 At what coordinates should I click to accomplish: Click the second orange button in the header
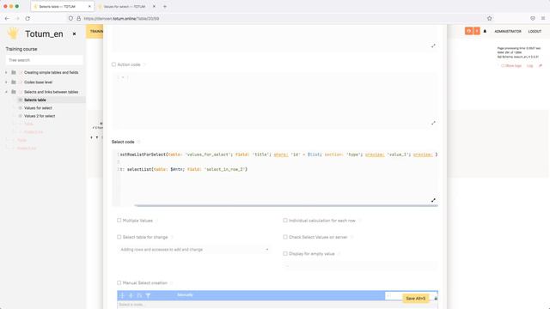coord(477,31)
